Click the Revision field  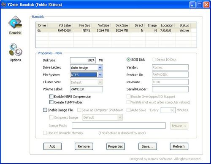[x=170, y=82]
